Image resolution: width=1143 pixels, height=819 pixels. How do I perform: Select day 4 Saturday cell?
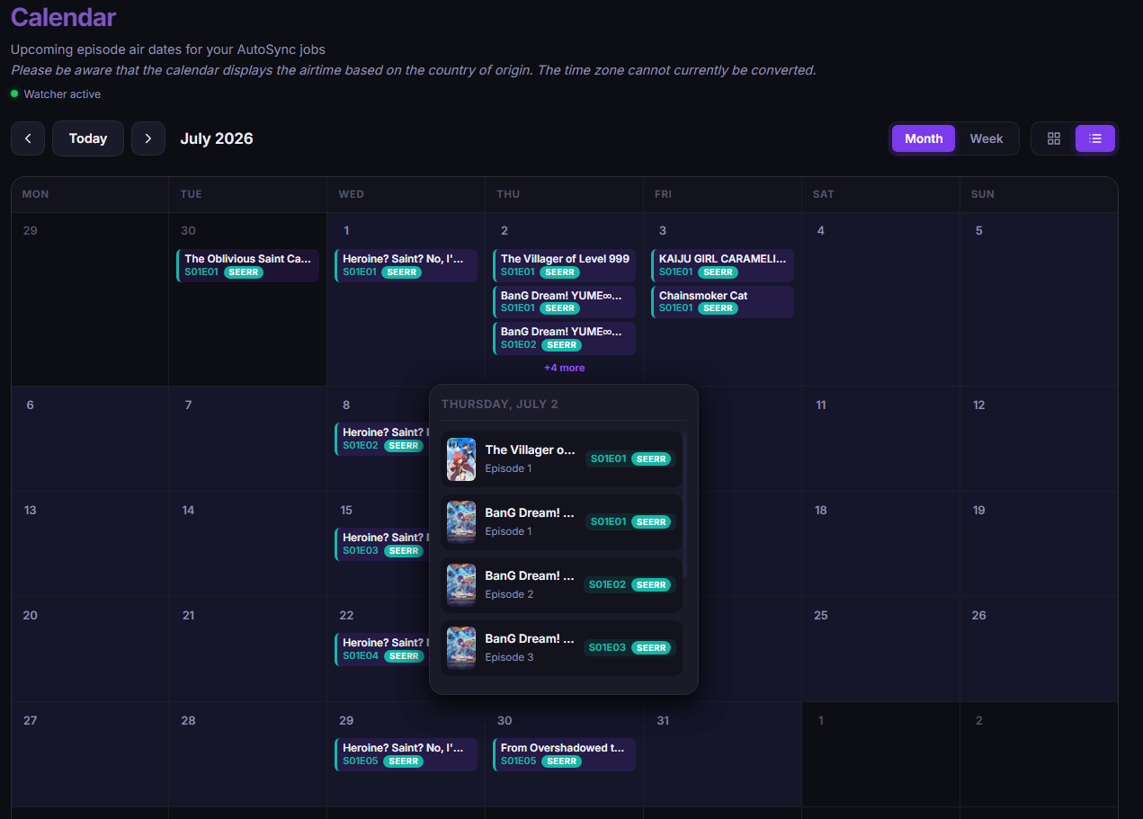click(x=880, y=299)
